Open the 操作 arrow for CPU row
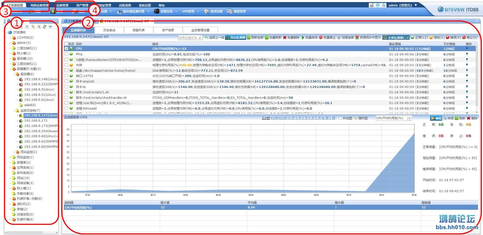This screenshot has height=235, width=483. (x=467, y=49)
